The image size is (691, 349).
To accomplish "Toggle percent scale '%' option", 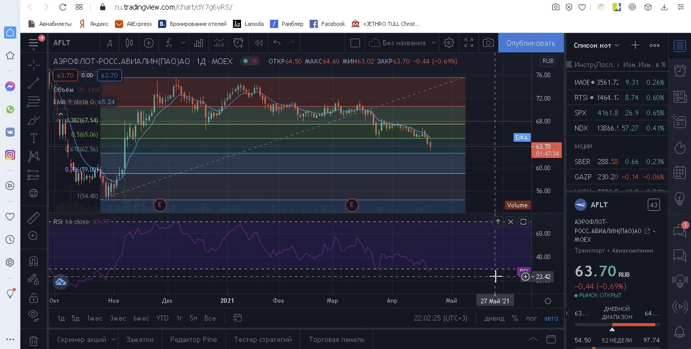I will [515, 319].
